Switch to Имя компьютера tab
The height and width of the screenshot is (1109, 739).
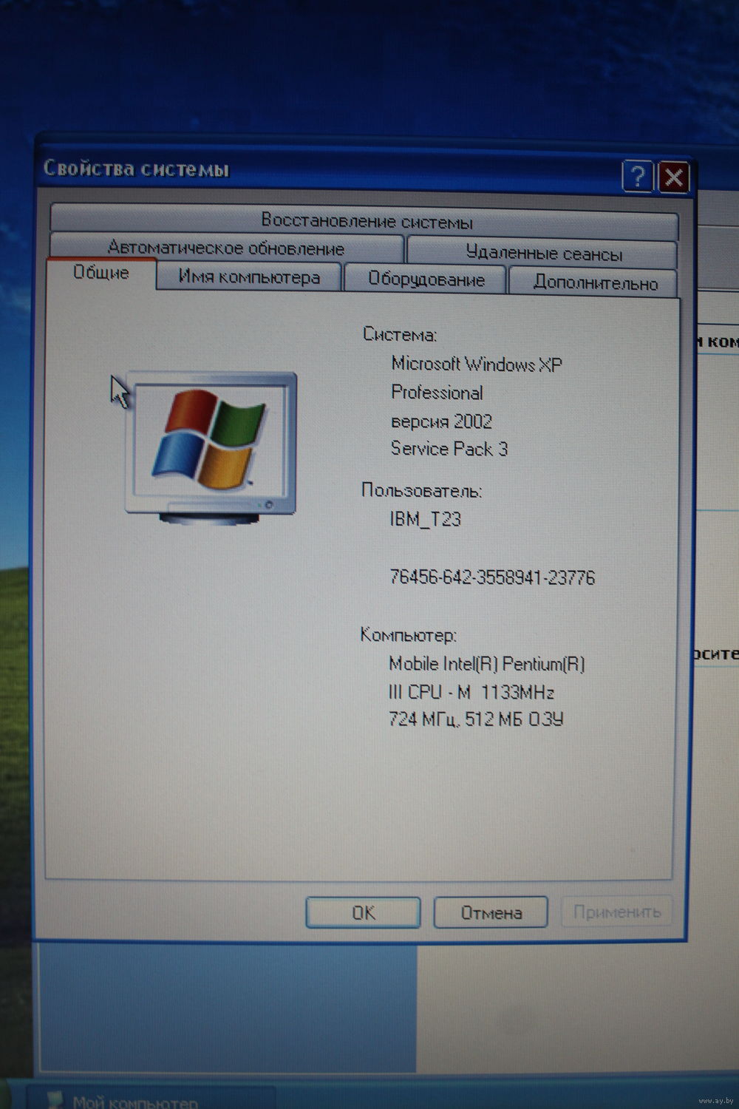249,277
